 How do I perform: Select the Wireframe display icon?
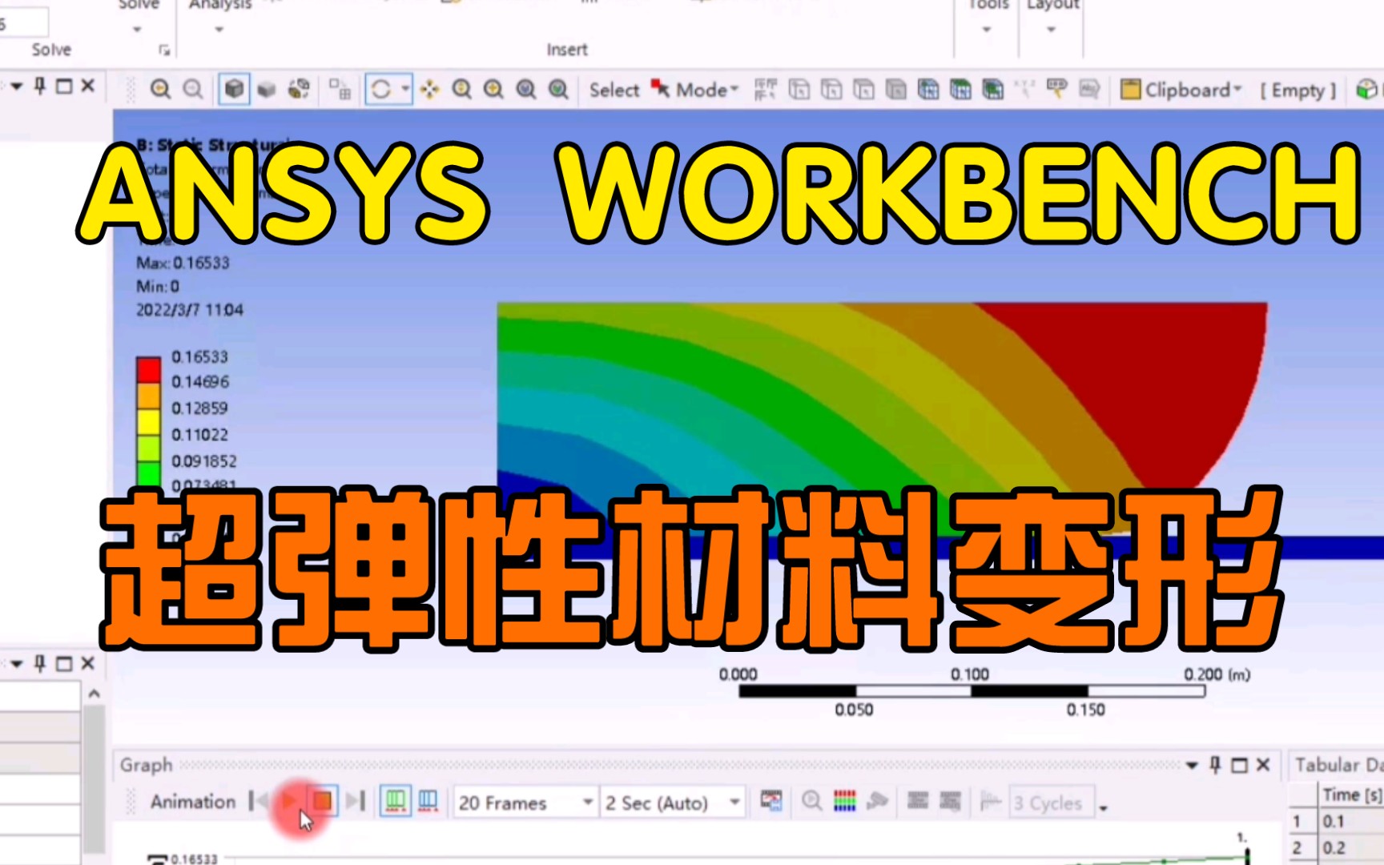[267, 89]
